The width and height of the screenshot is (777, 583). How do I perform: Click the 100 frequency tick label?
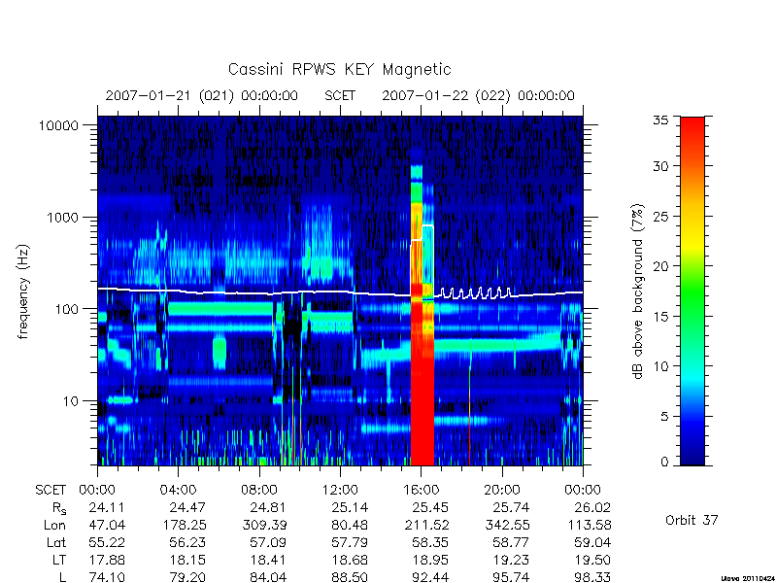tap(67, 309)
